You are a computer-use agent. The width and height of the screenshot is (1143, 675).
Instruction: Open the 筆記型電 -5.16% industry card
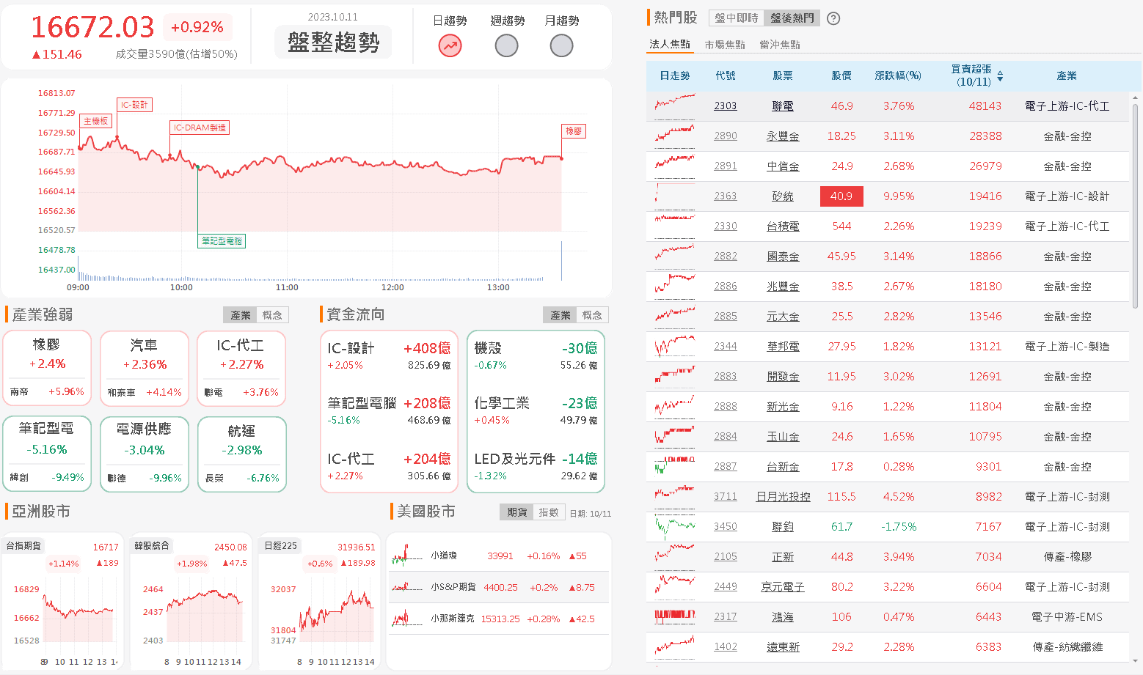(x=47, y=454)
